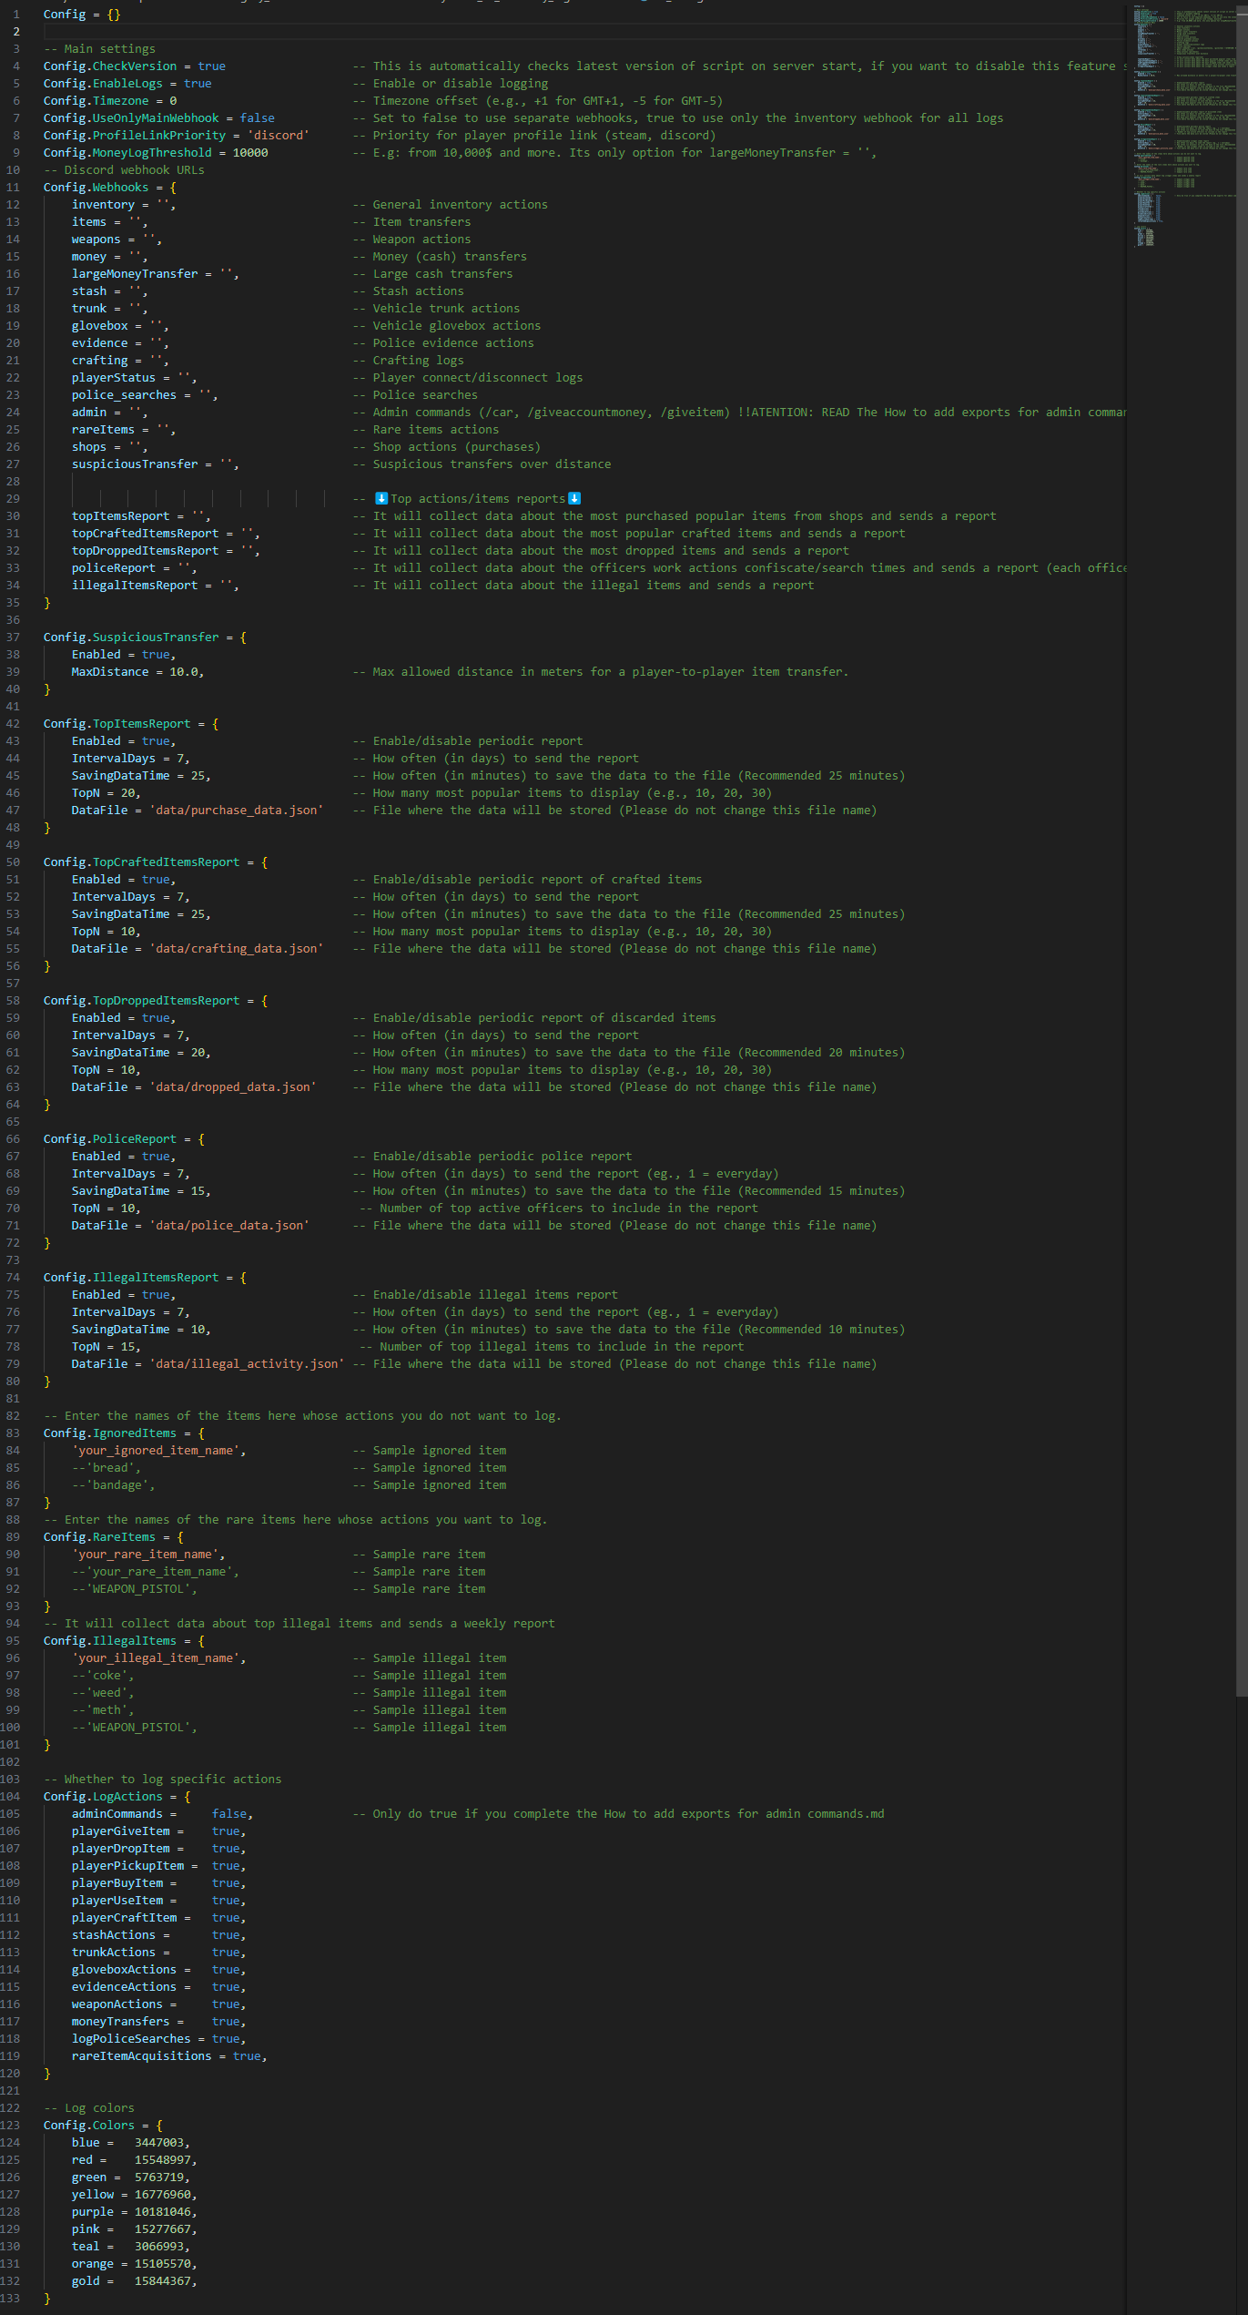Click the 'your_ignored_item_name' string
The image size is (1248, 2315).
pyautogui.click(x=156, y=1450)
